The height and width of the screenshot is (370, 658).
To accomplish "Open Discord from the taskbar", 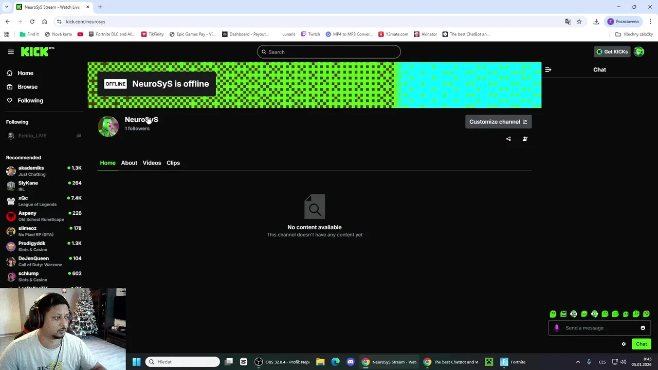I will (x=351, y=362).
